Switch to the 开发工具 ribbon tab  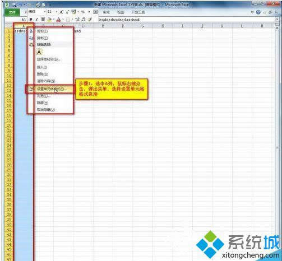138,12
